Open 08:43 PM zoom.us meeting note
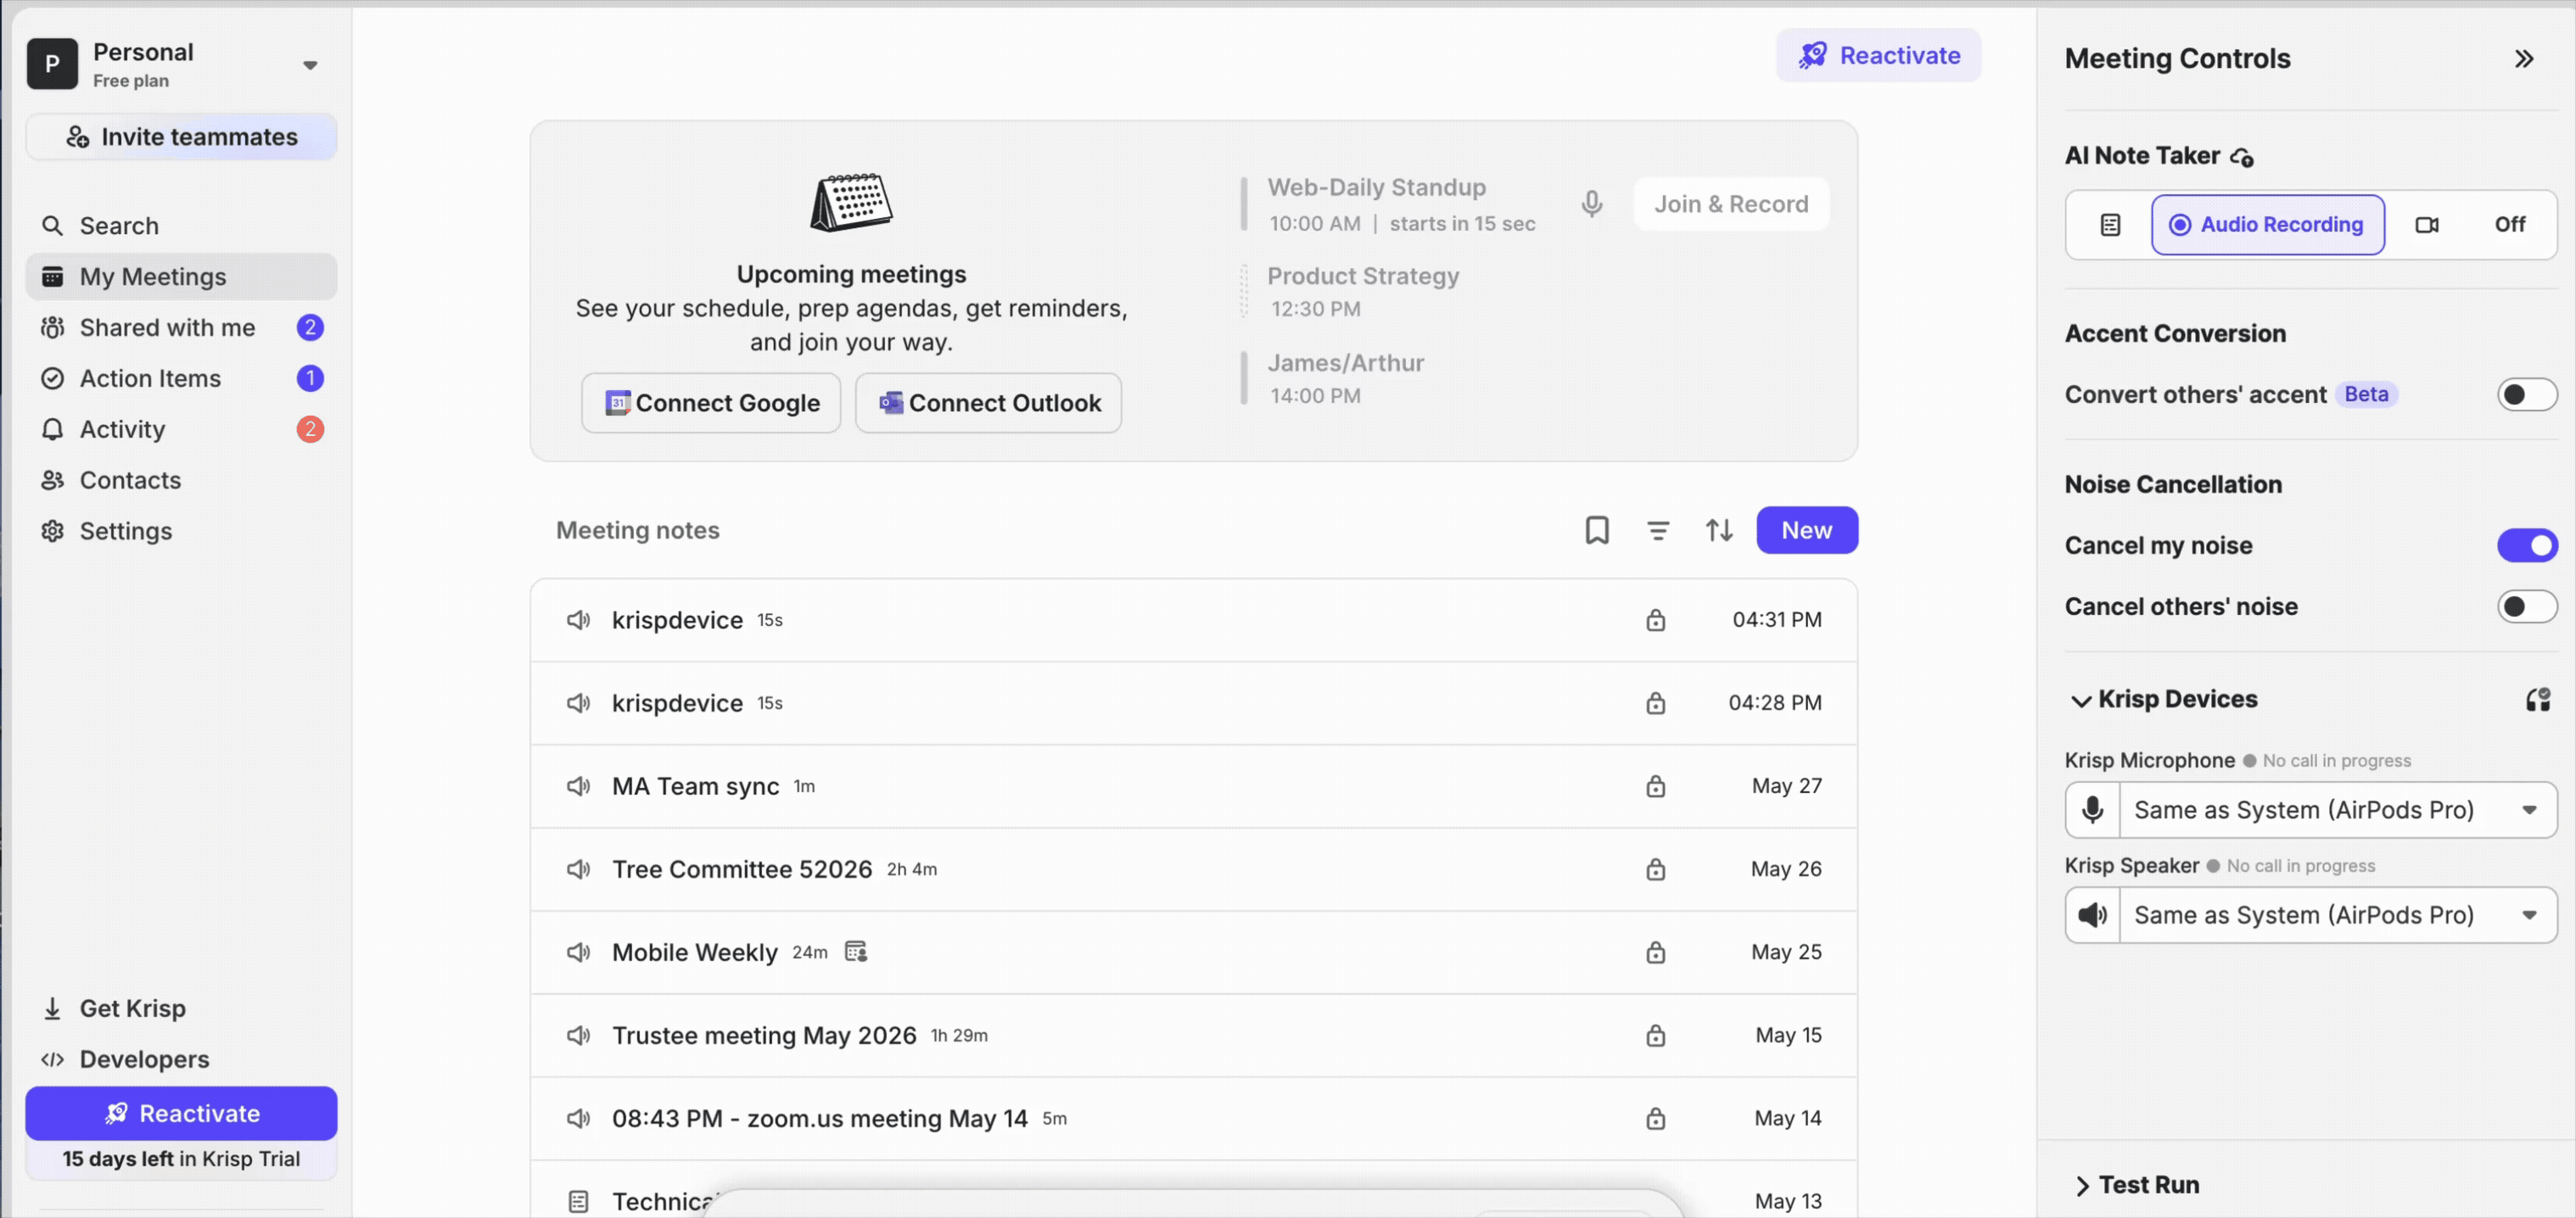The width and height of the screenshot is (2576, 1218). tap(1194, 1119)
